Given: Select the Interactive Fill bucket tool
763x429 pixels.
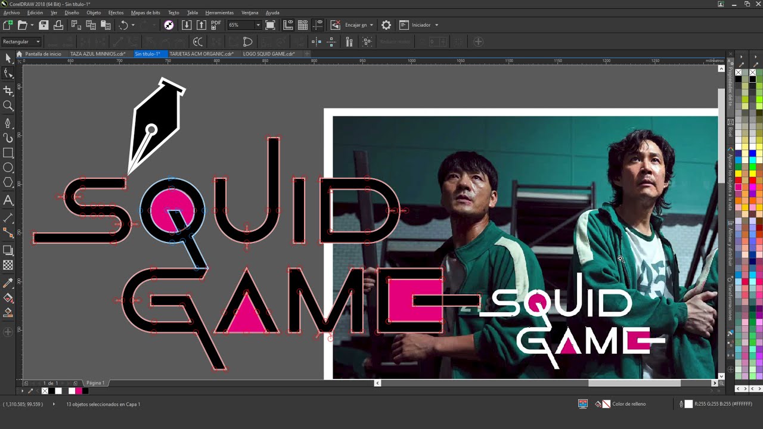Looking at the screenshot, I should point(8,297).
